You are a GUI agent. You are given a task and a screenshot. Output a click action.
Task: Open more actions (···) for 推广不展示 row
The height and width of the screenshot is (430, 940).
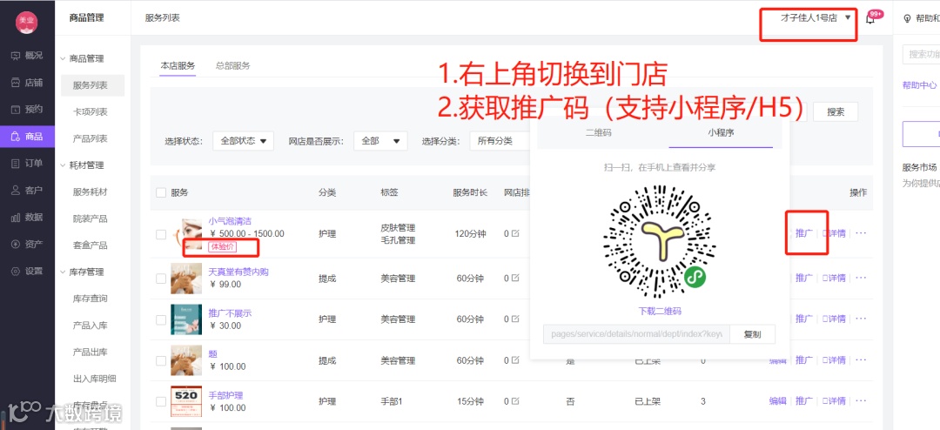coord(861,319)
